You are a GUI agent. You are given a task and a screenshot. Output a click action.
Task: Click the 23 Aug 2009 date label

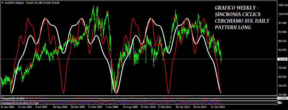click(131, 107)
